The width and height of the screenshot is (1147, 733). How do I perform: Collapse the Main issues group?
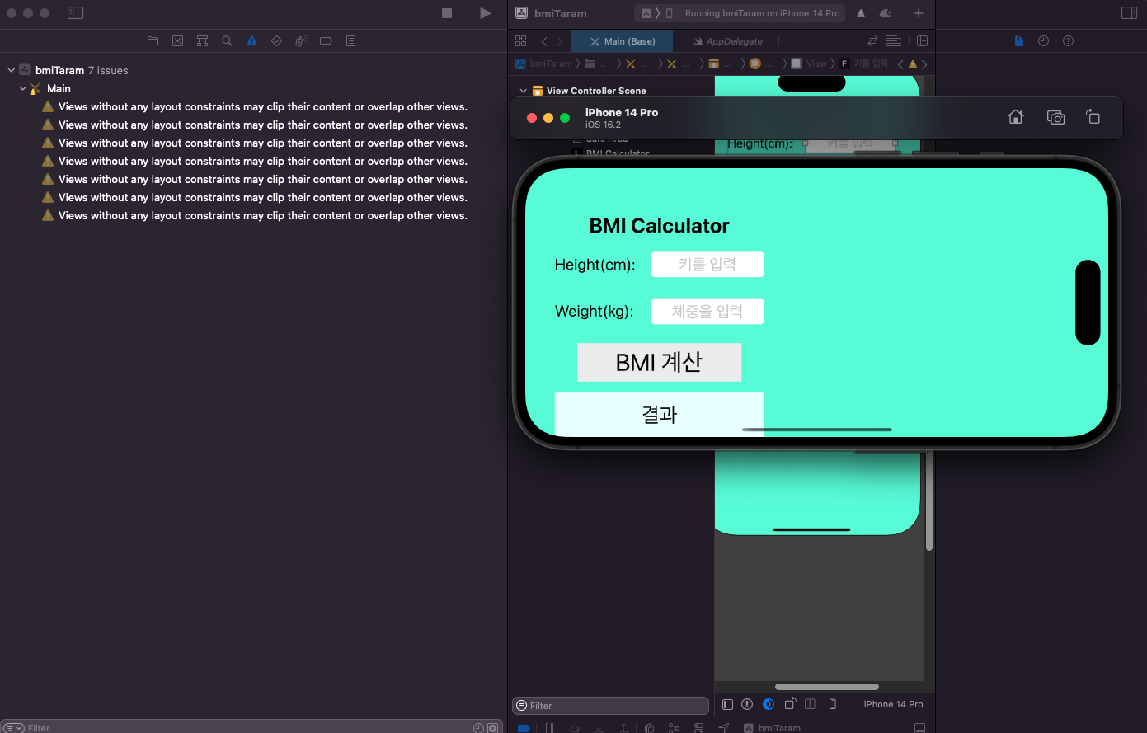[23, 88]
